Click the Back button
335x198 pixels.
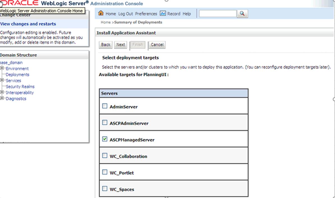[106, 45]
